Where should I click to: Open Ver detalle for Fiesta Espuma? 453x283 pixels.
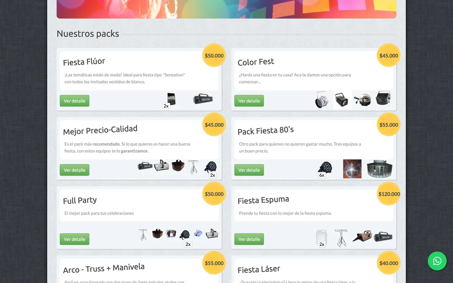point(249,239)
